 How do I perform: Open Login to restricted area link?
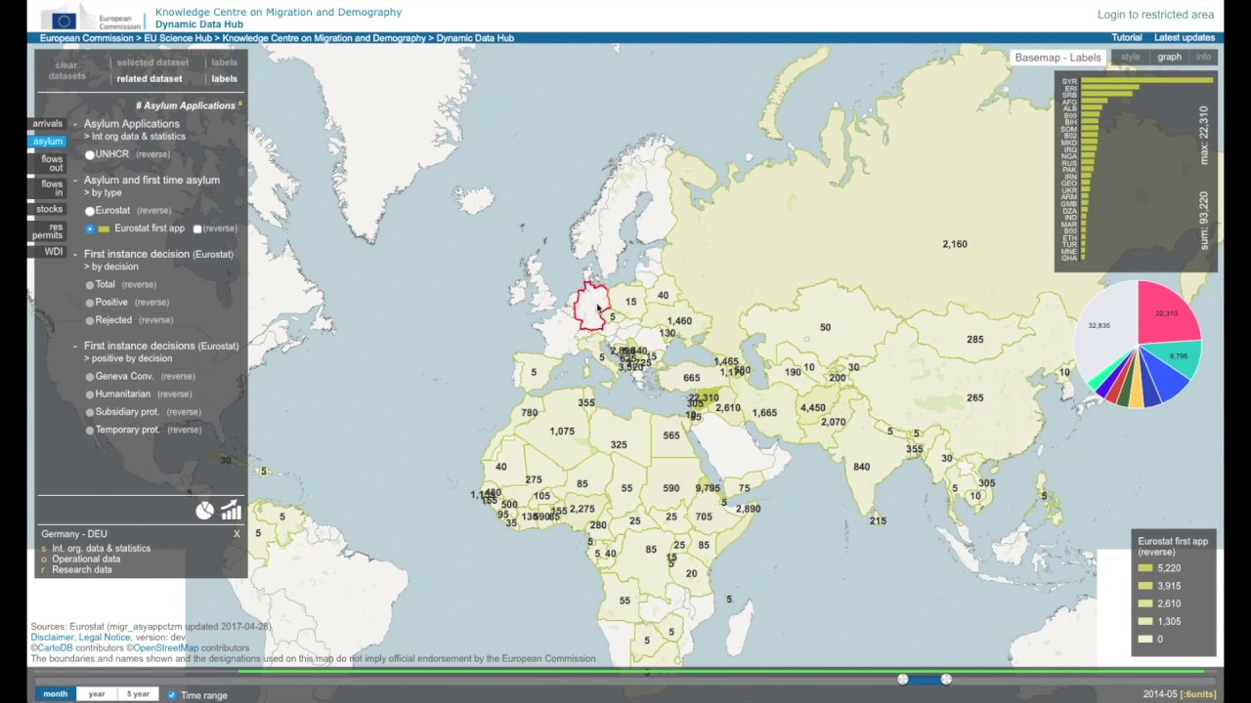1155,15
